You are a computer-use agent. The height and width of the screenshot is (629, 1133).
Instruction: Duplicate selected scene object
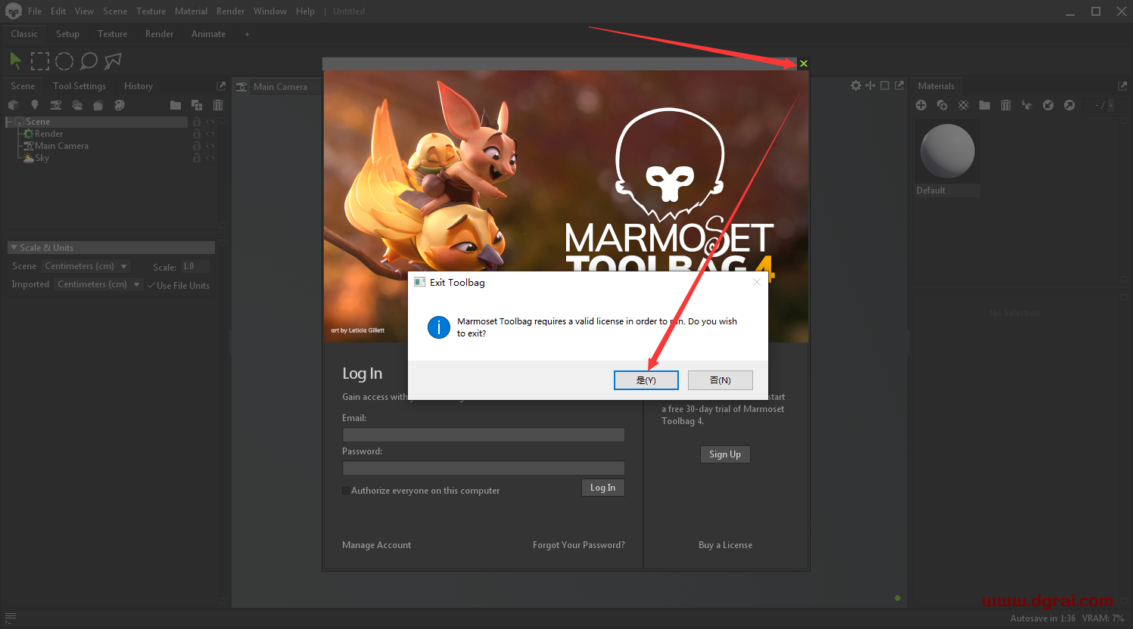pyautogui.click(x=197, y=105)
